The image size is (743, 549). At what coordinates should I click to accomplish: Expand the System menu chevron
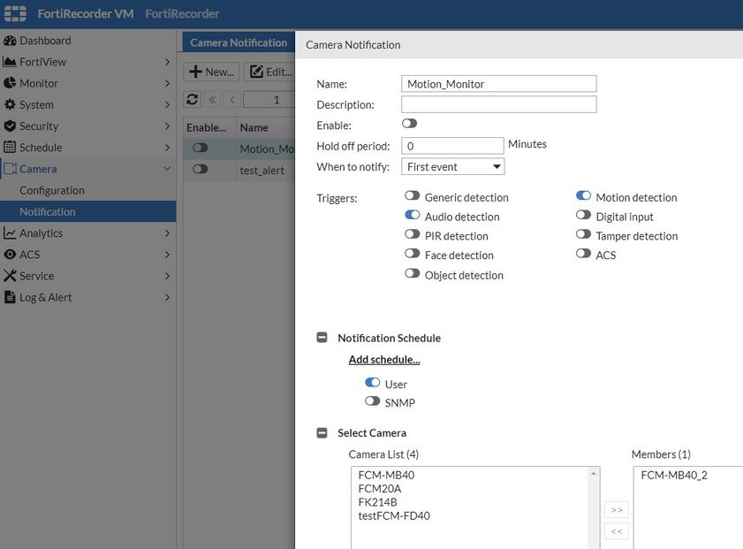click(x=167, y=104)
